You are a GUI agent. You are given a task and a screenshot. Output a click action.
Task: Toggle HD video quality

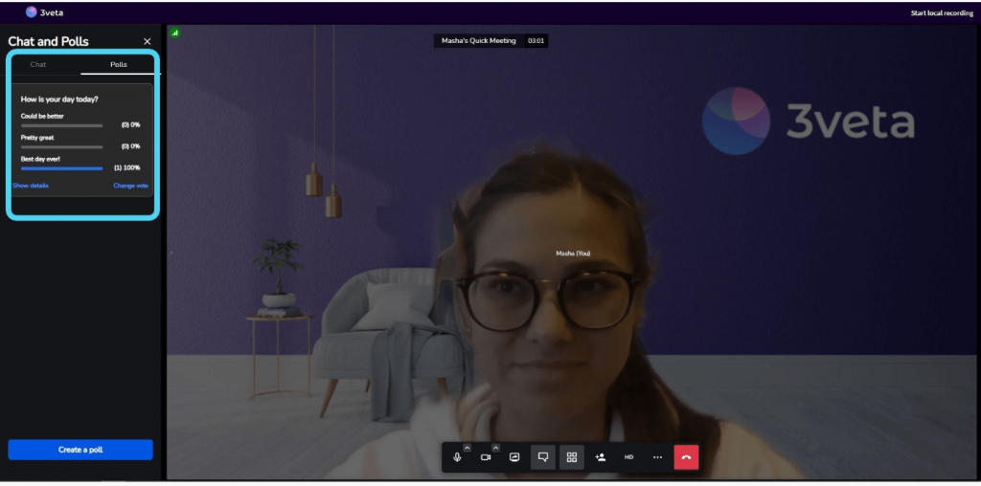coord(628,457)
